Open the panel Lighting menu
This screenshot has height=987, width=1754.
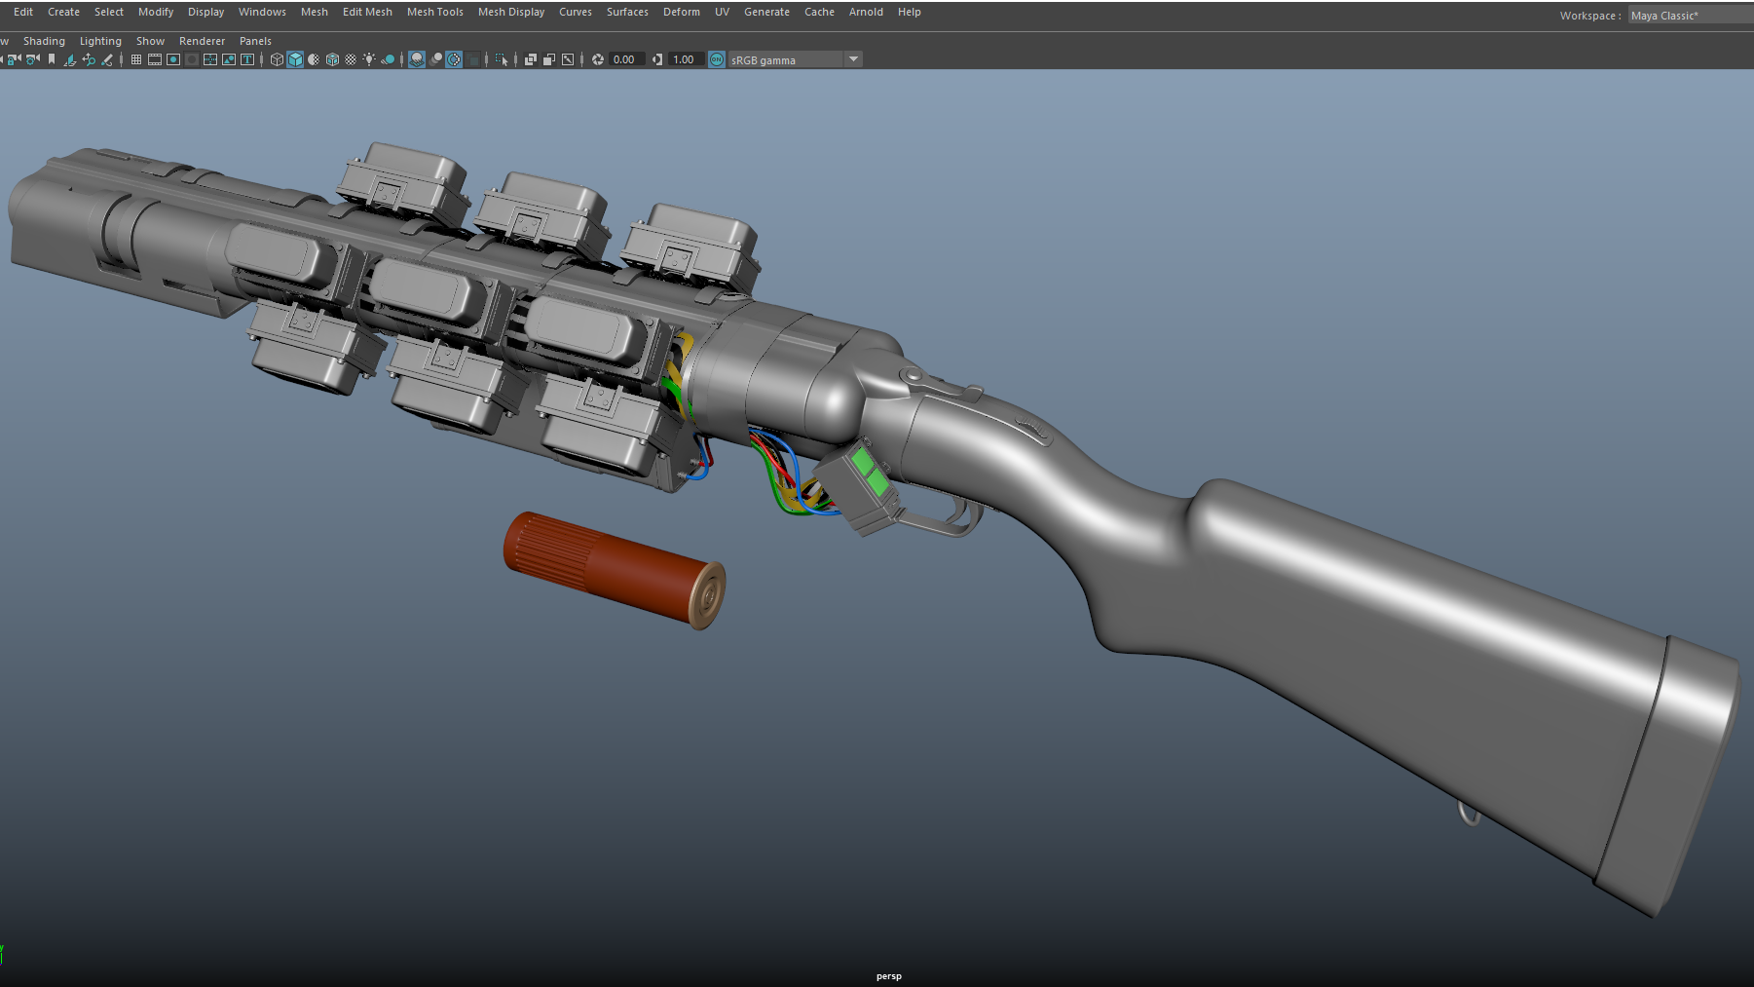point(100,41)
